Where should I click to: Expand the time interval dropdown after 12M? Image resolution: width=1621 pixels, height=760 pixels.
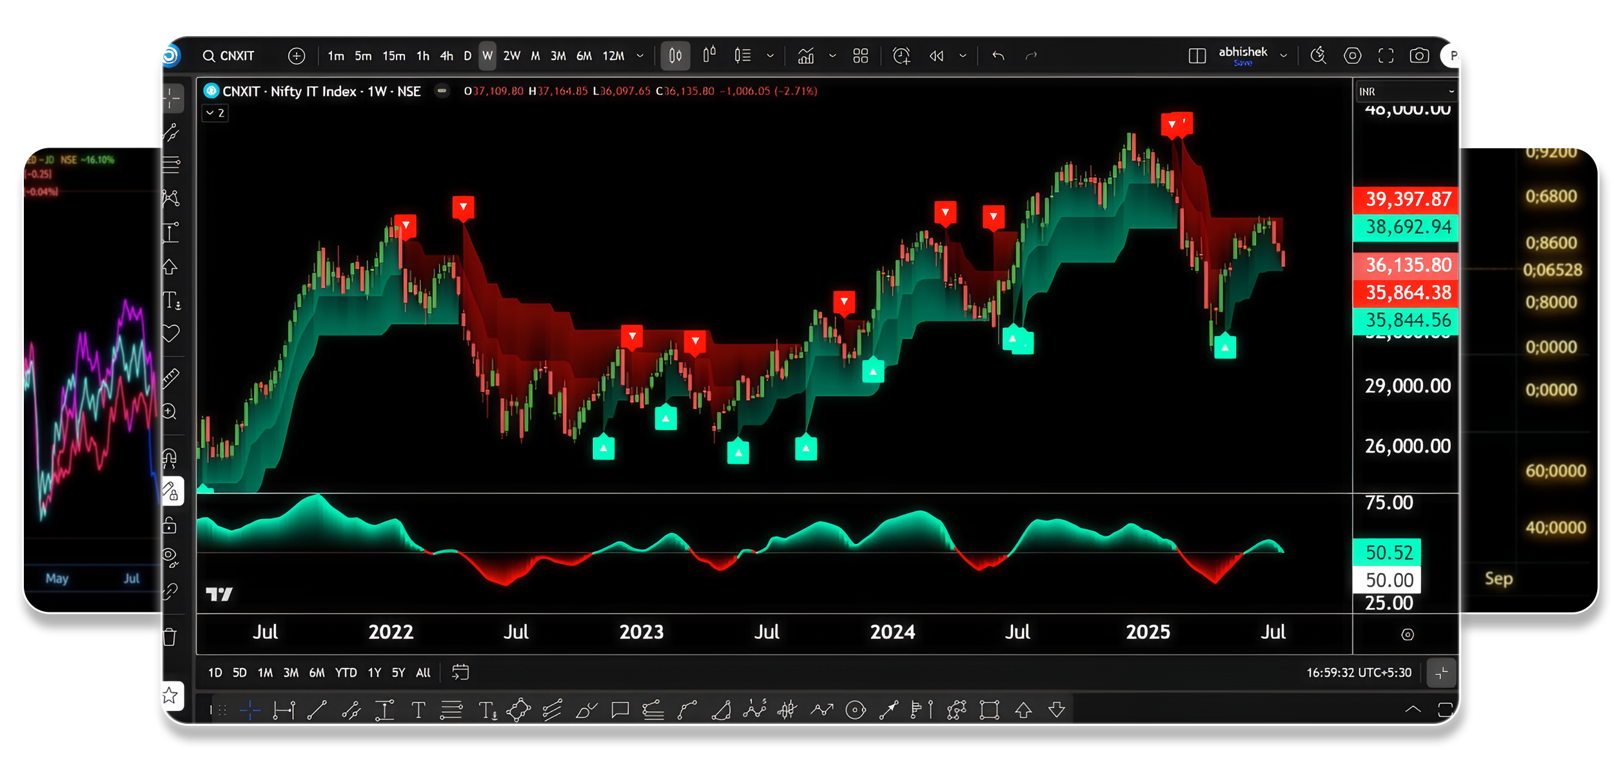click(640, 56)
